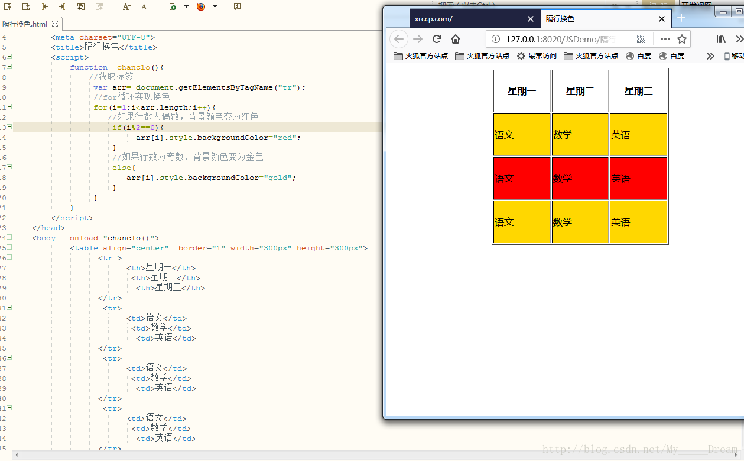The image size is (744, 461).
Task: Click the jump-to-line-start arrow toolbar icon
Action: point(44,6)
